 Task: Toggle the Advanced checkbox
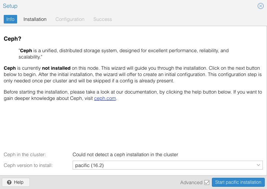click(207, 182)
